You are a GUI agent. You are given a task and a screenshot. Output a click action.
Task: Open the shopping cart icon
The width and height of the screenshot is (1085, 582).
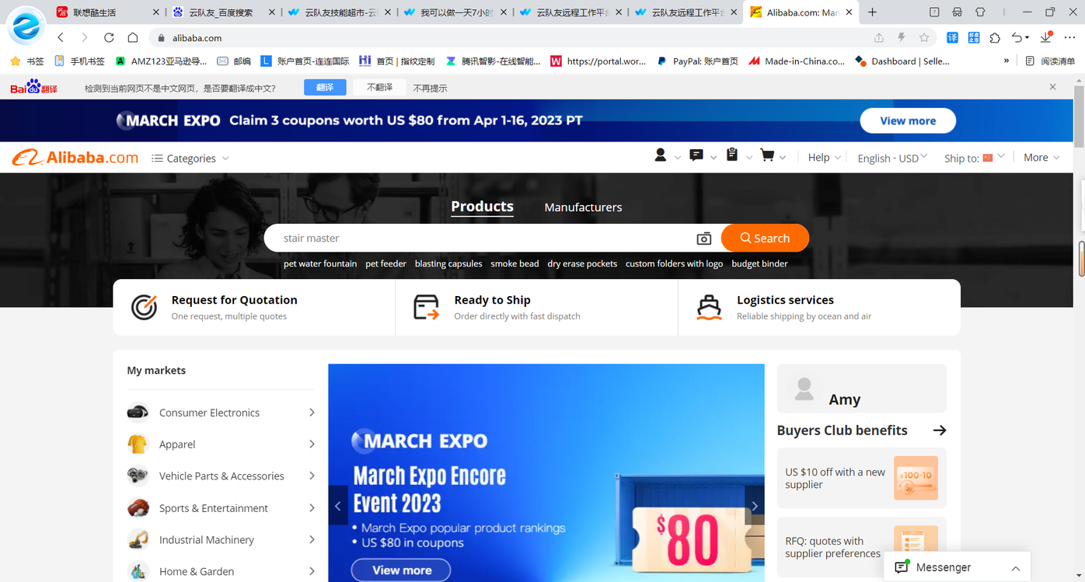[767, 156]
